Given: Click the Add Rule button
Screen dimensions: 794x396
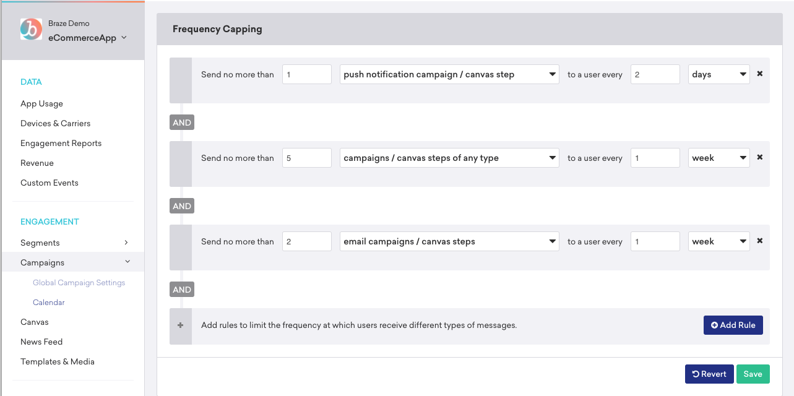Looking at the screenshot, I should tap(733, 325).
